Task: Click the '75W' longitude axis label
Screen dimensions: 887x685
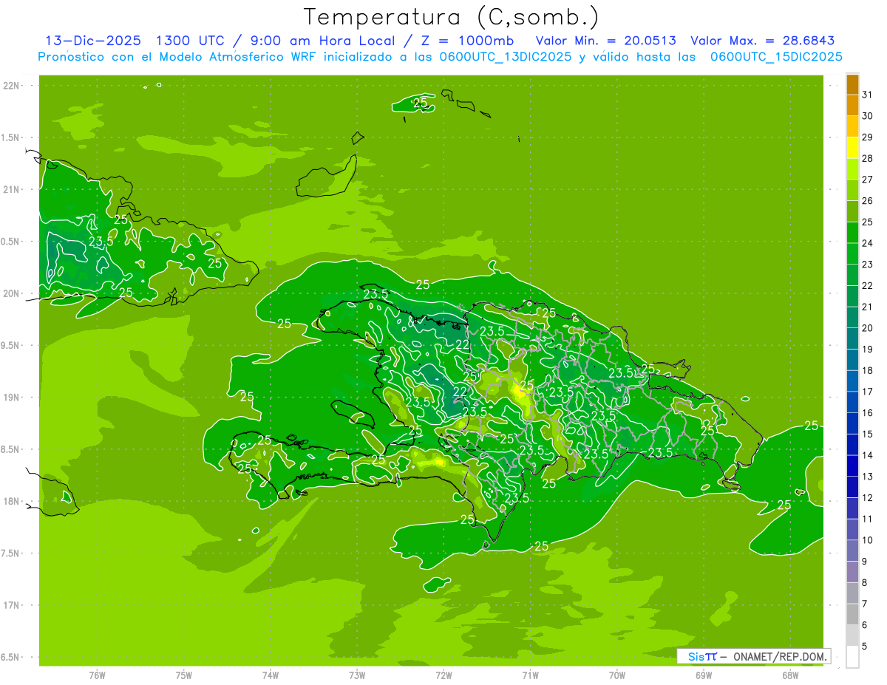Action: point(184,675)
